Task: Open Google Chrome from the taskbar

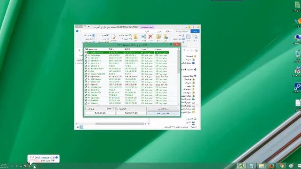Action: click(x=281, y=166)
